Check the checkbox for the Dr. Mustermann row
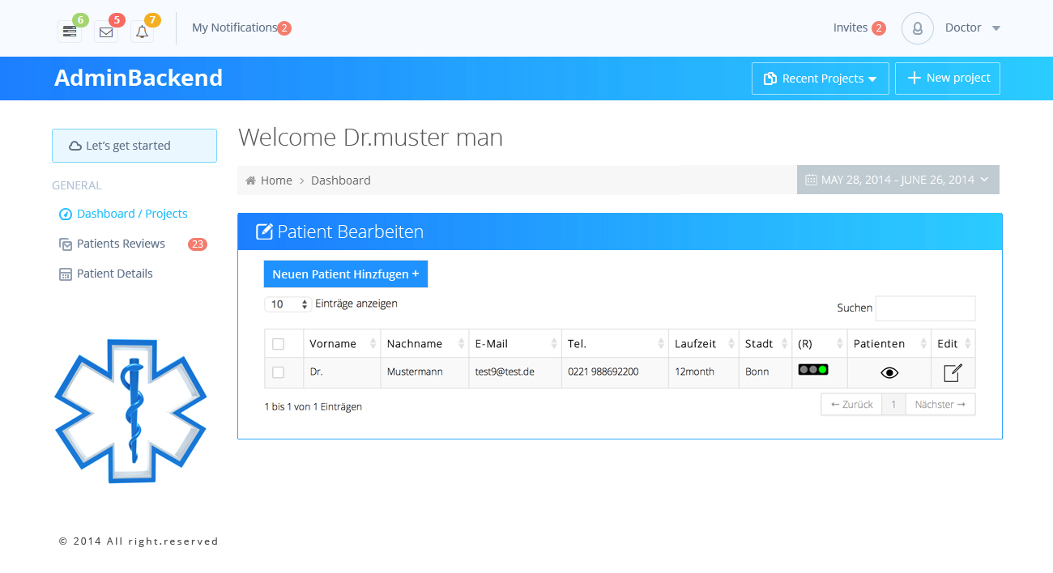This screenshot has width=1053, height=573. point(279,372)
